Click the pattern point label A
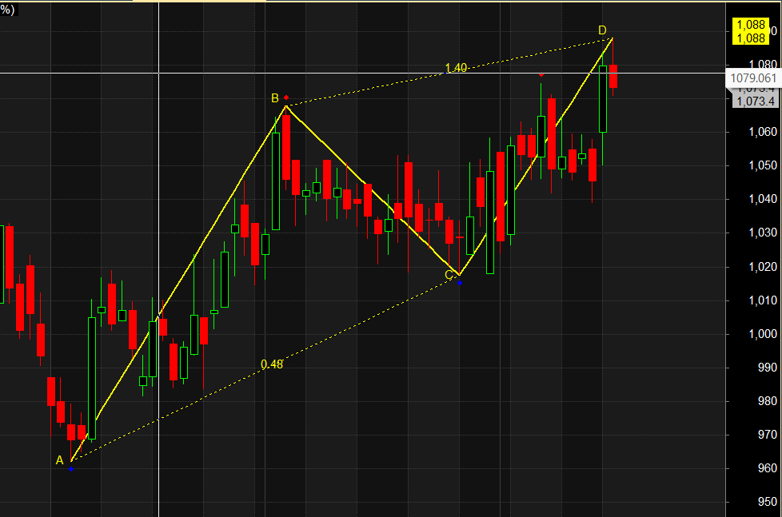 60,460
